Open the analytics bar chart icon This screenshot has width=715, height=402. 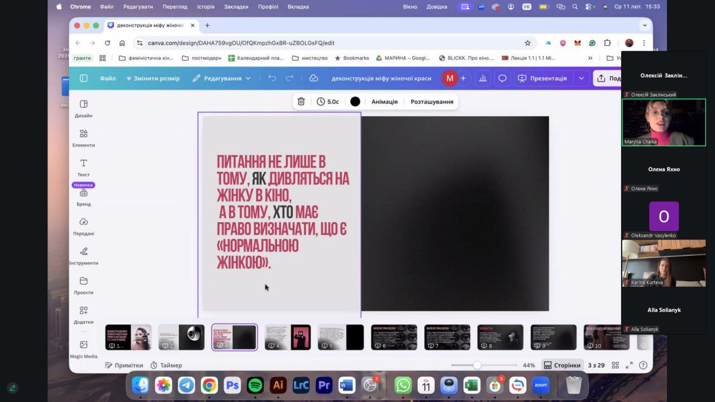(x=483, y=78)
